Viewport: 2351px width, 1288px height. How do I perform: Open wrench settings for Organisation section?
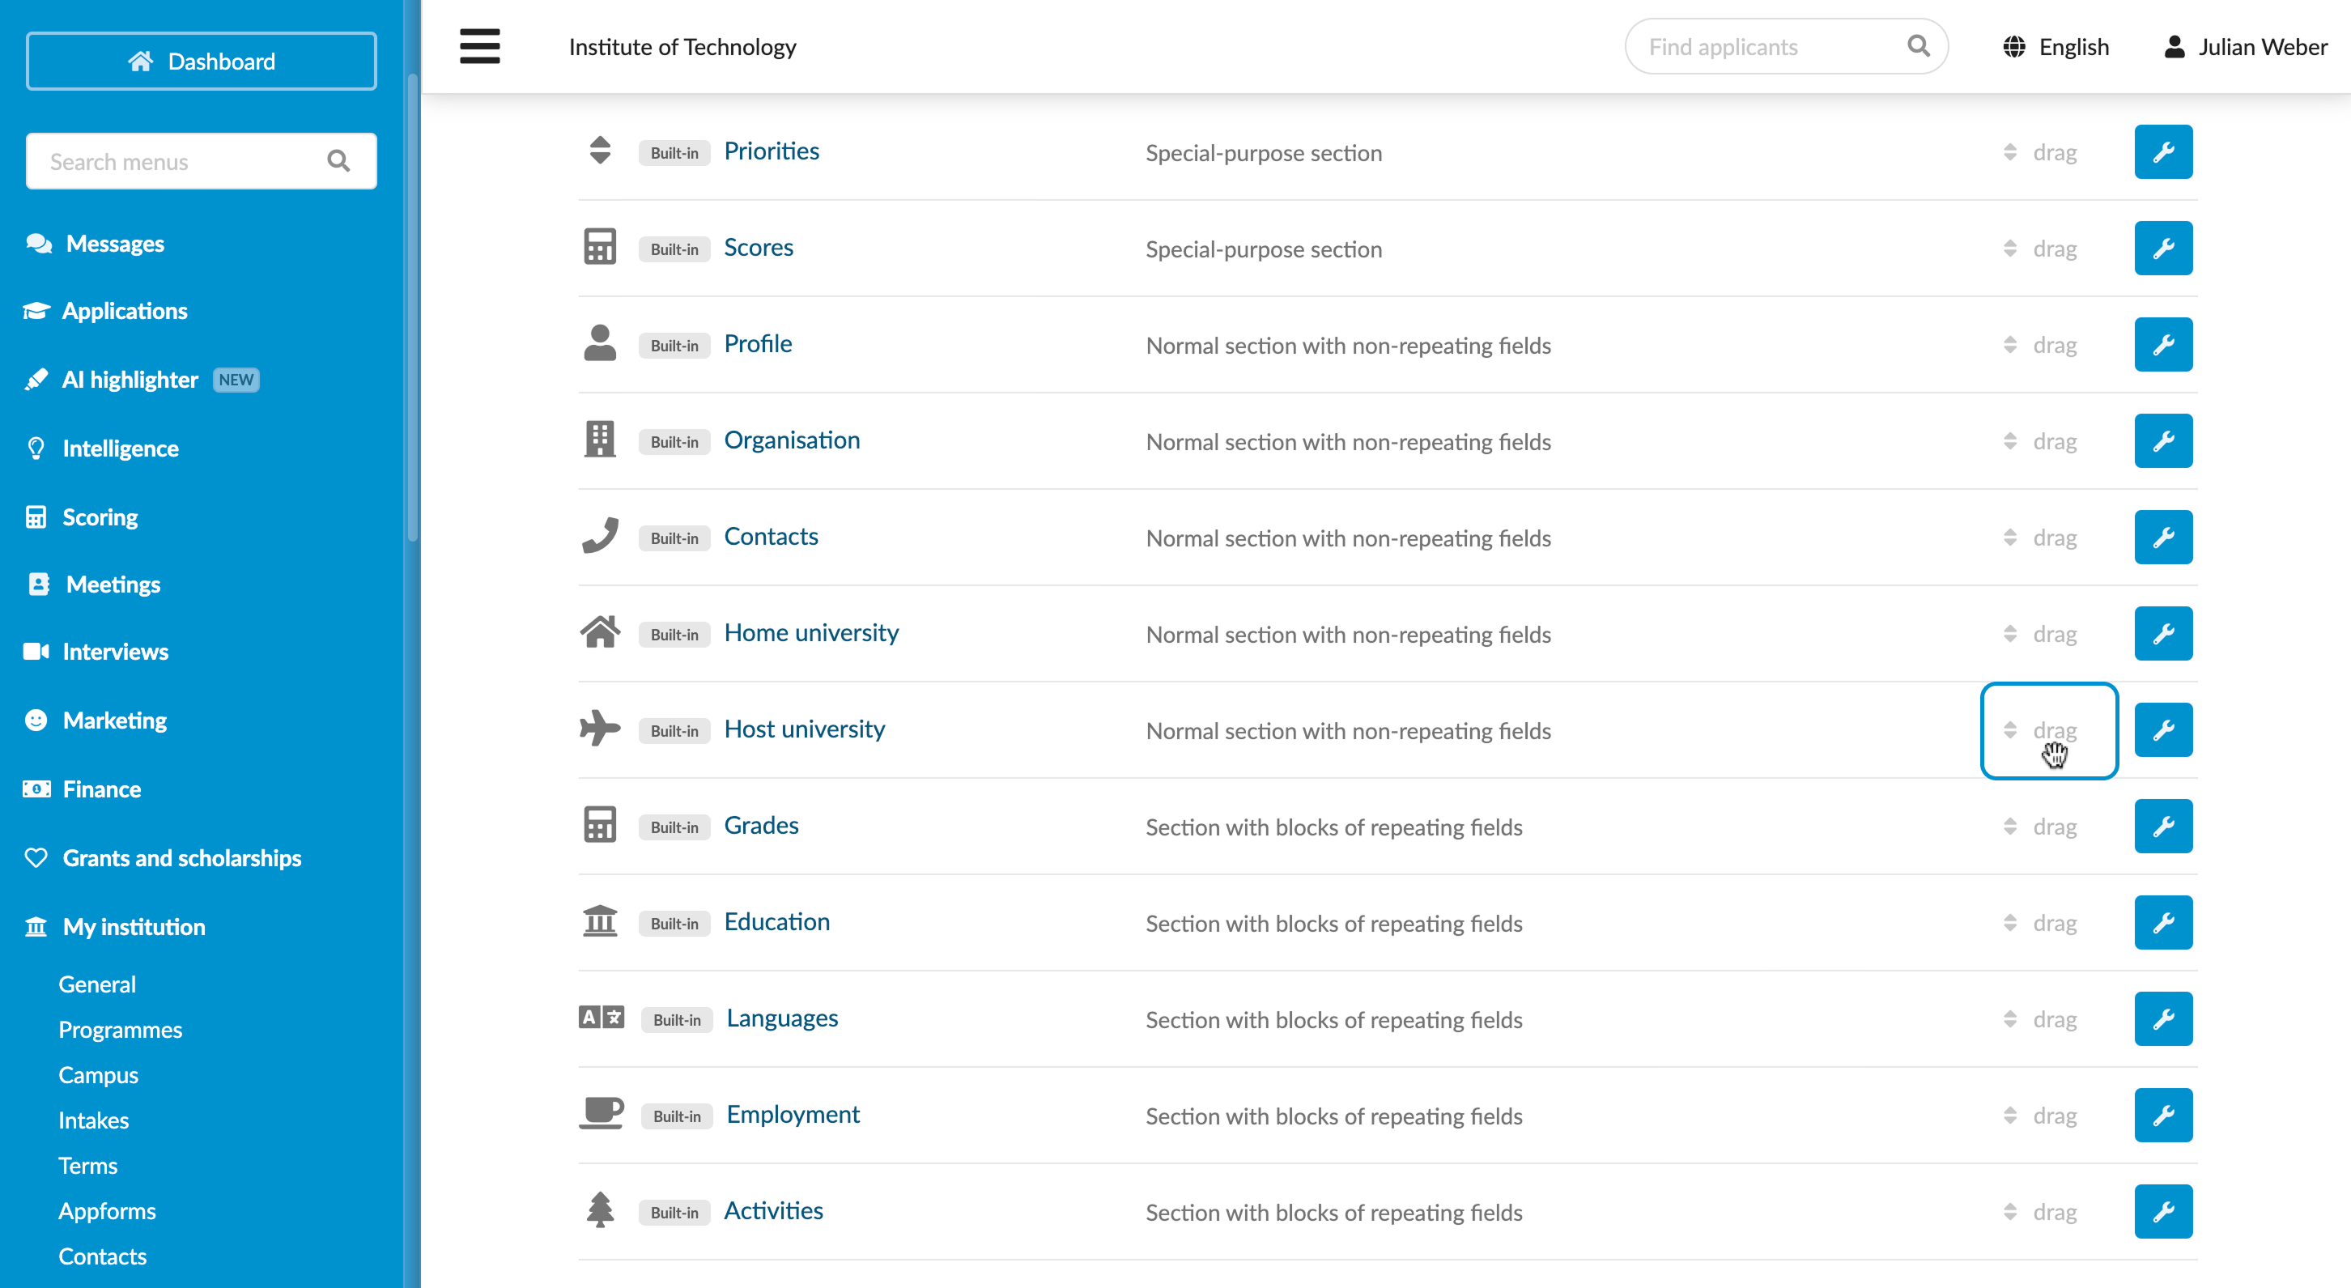tap(2163, 441)
